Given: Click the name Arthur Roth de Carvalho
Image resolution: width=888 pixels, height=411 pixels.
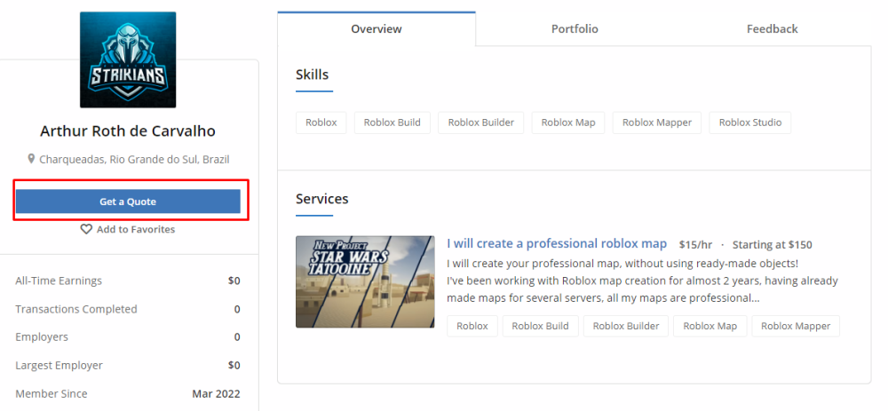Looking at the screenshot, I should [x=128, y=131].
